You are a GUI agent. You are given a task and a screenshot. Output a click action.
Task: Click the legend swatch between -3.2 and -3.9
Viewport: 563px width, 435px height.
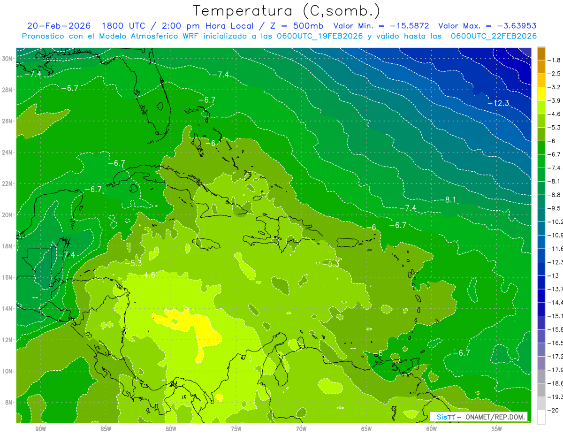tap(541, 94)
